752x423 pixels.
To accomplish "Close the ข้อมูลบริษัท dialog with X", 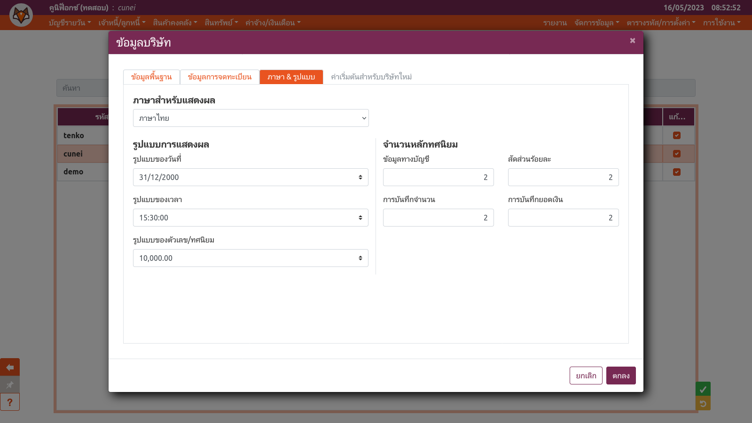I will [x=633, y=41].
